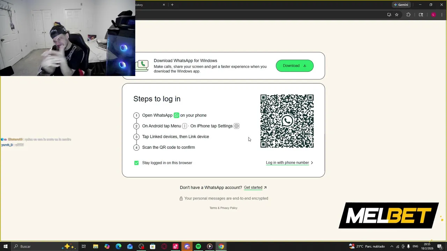
Task: Open TikTok app from the taskbar
Action: pyautogui.click(x=176, y=246)
